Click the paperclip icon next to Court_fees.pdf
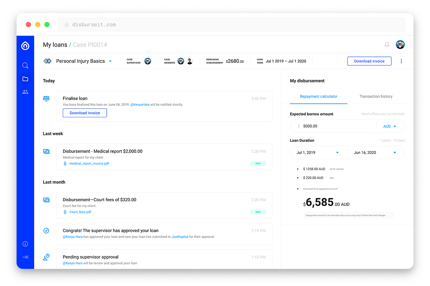The image size is (430, 286). pos(65,212)
